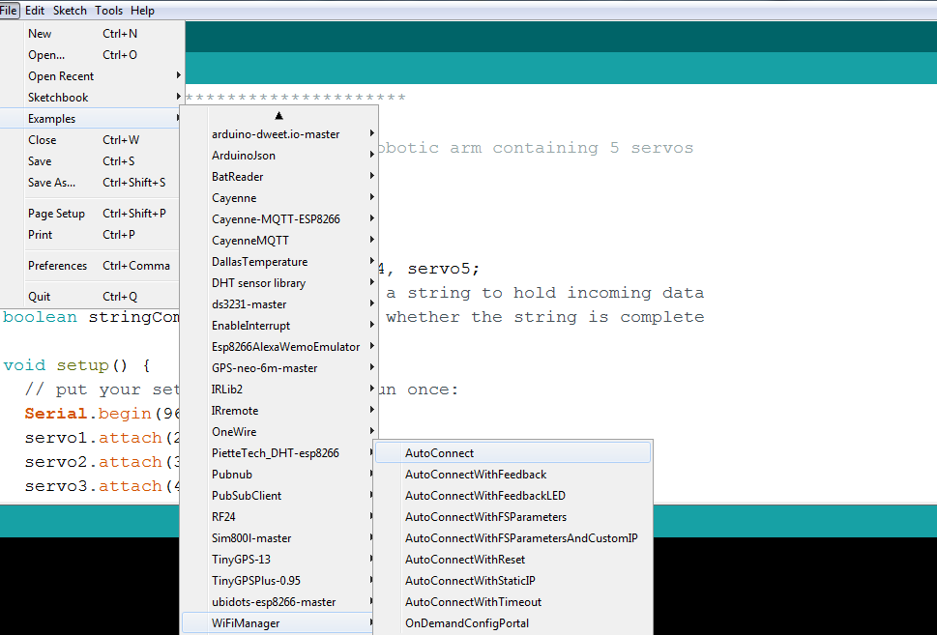The height and width of the screenshot is (635, 937).
Task: Open AutoConnectWithFSParametersAndCustomIP example
Action: 512,538
